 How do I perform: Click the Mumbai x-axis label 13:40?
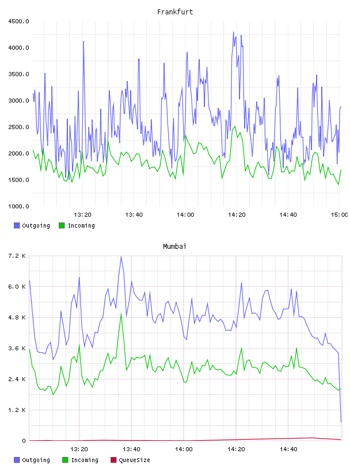(131, 449)
